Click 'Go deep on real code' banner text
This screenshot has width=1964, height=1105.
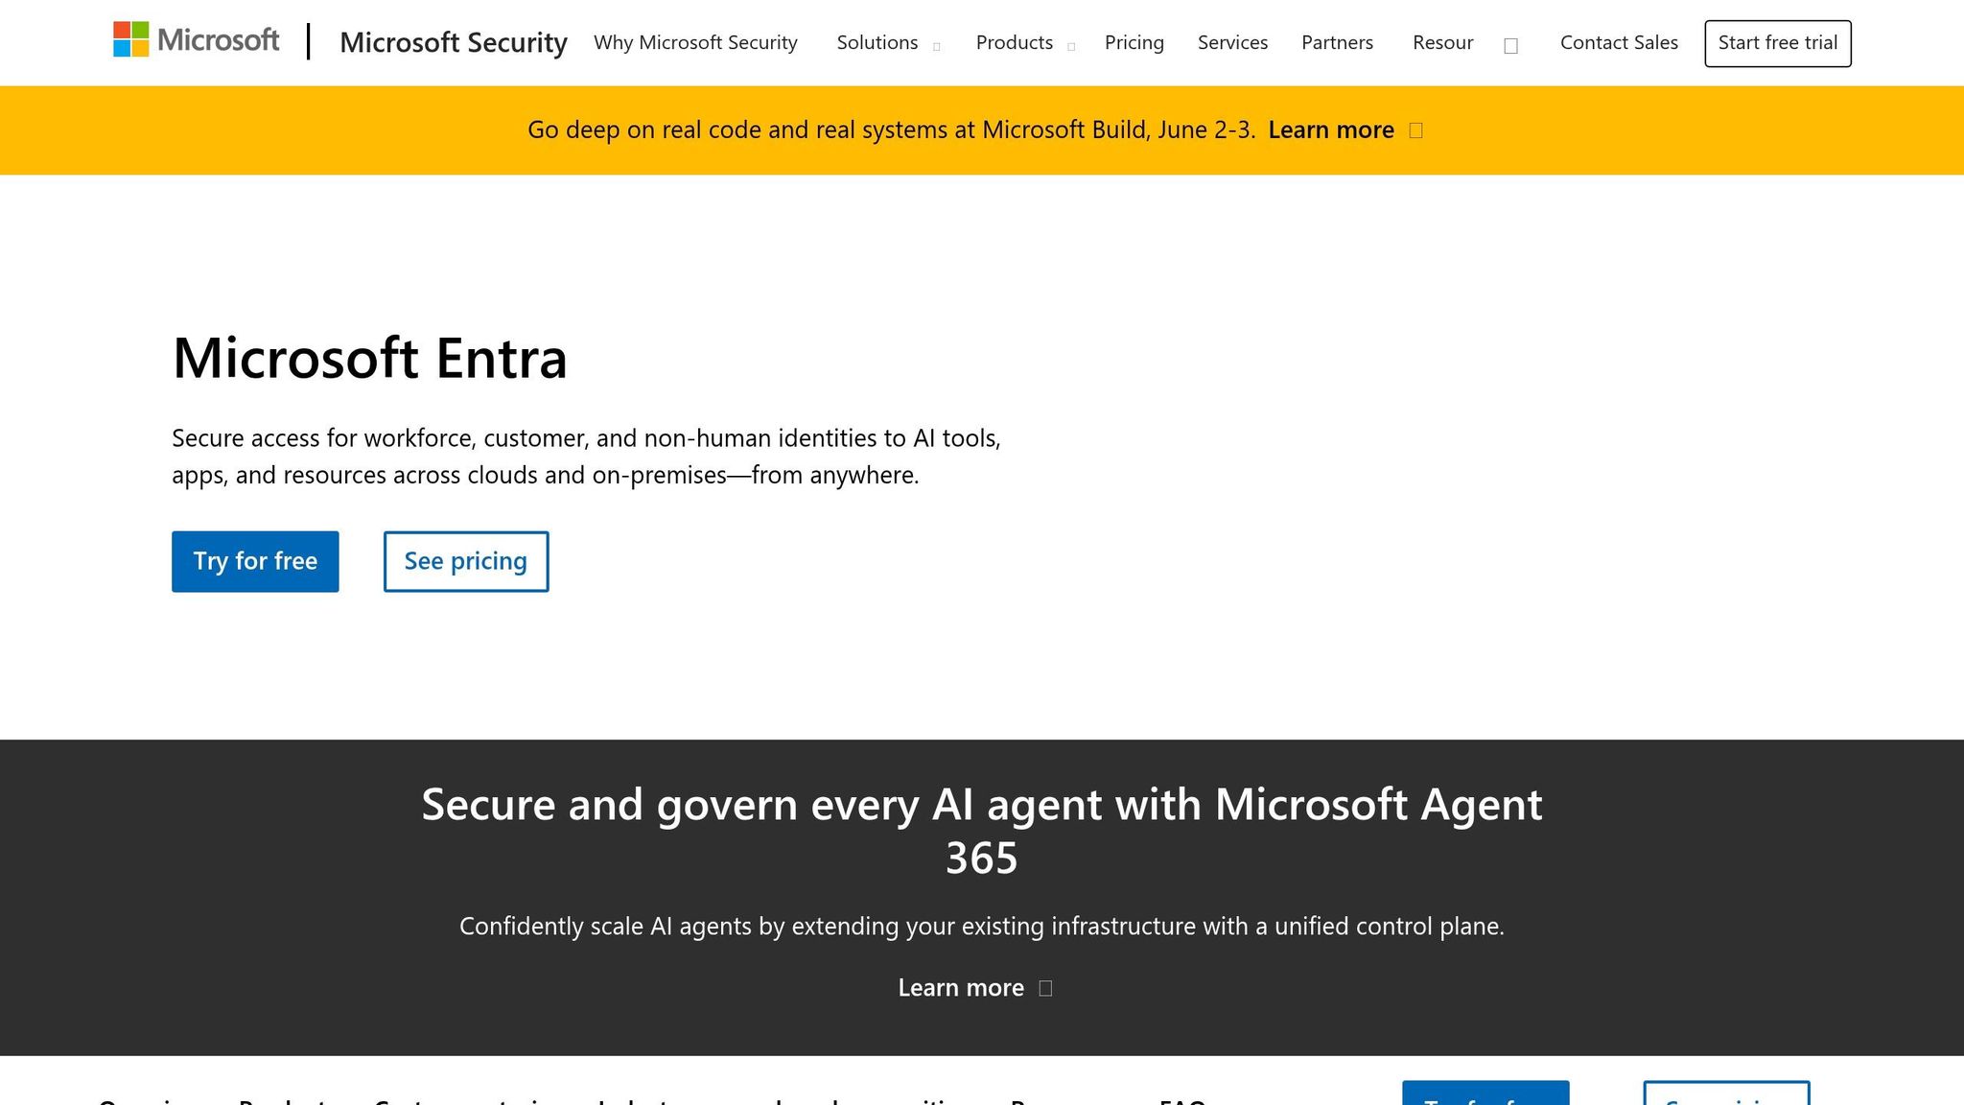point(891,129)
